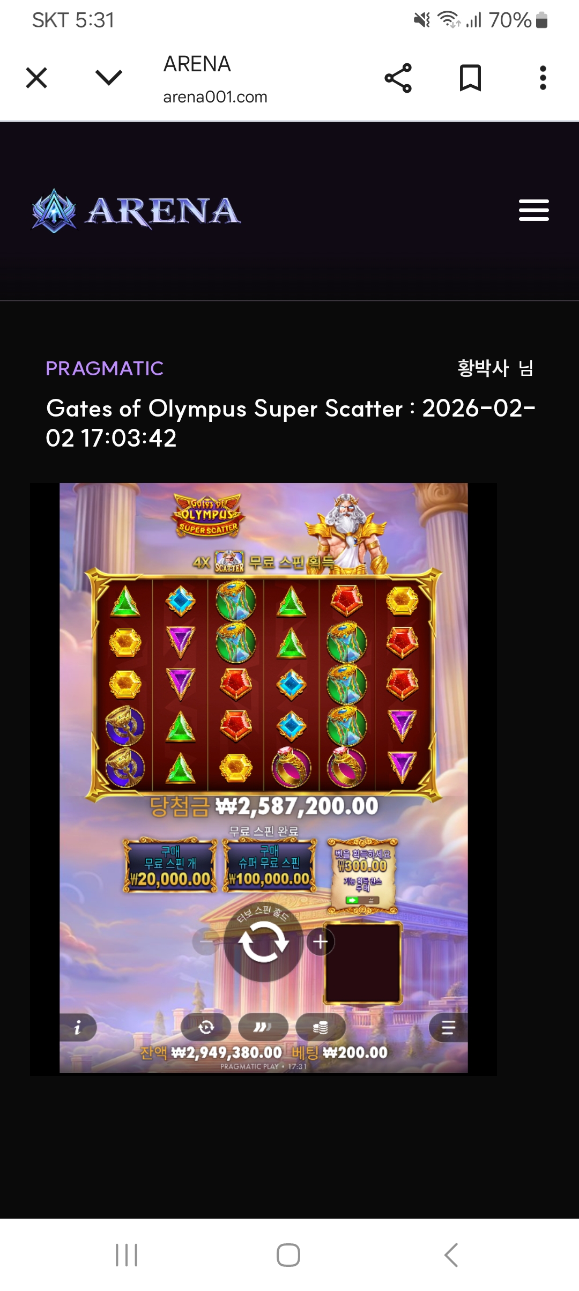This screenshot has width=579, height=1291.
Task: Bookmark this page with the bookmark icon
Action: pos(470,78)
